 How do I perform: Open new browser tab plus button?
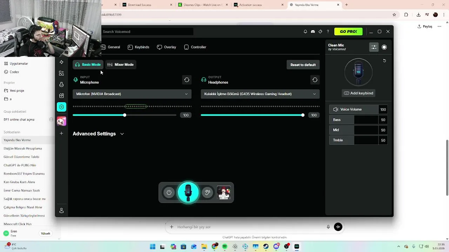pyautogui.click(x=347, y=5)
